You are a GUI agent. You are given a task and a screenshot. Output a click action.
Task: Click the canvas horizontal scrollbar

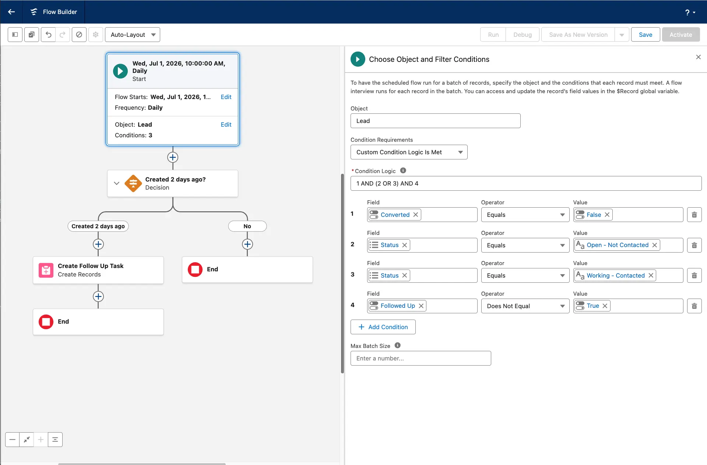142,464
